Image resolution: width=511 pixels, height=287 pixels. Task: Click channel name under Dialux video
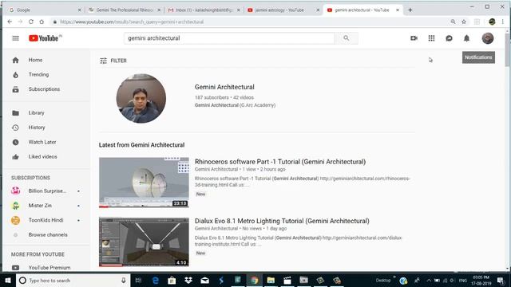(216, 229)
